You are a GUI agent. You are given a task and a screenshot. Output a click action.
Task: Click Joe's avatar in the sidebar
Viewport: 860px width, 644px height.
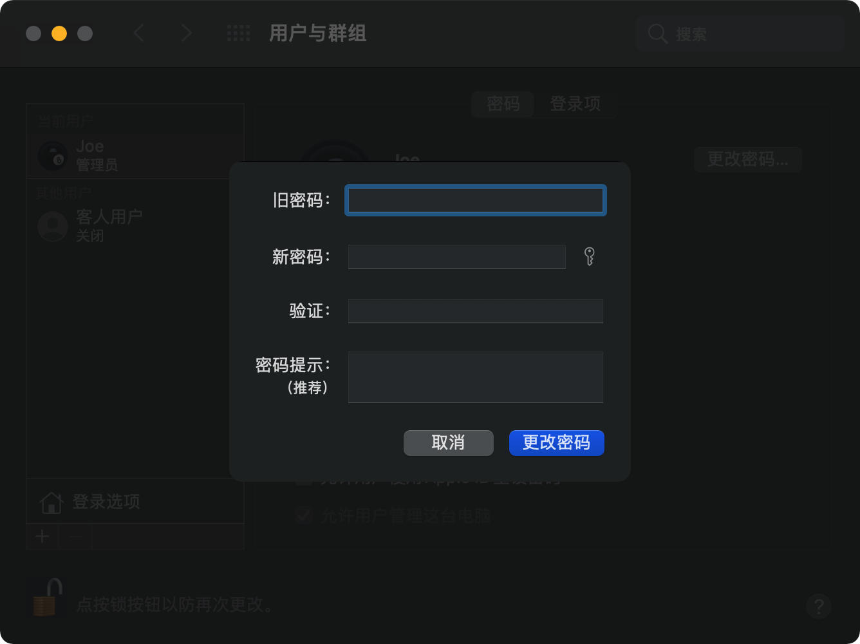53,156
